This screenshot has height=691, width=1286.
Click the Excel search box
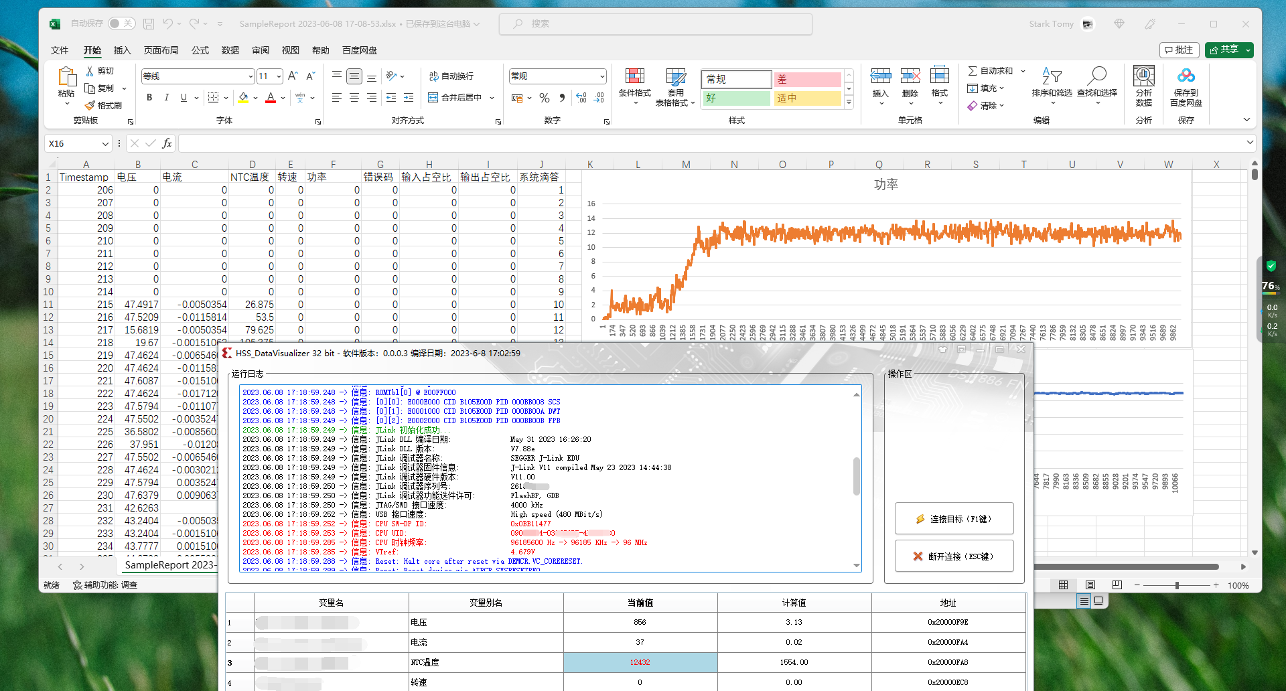pyautogui.click(x=655, y=23)
